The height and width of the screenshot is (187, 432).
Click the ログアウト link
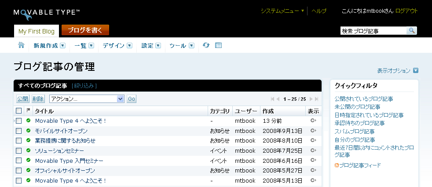[x=406, y=11]
